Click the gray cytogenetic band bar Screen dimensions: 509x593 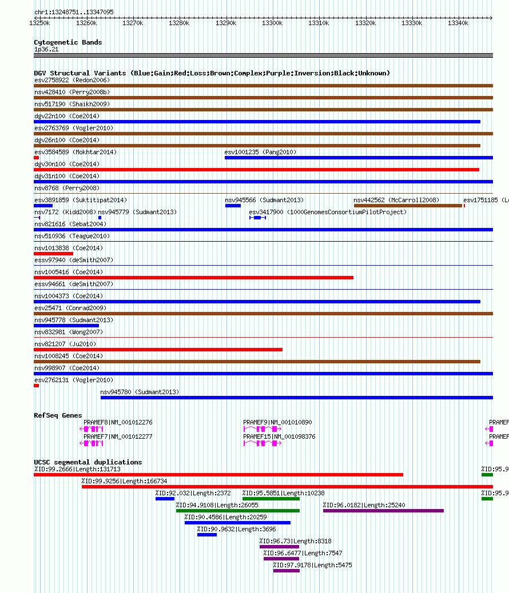click(x=263, y=55)
